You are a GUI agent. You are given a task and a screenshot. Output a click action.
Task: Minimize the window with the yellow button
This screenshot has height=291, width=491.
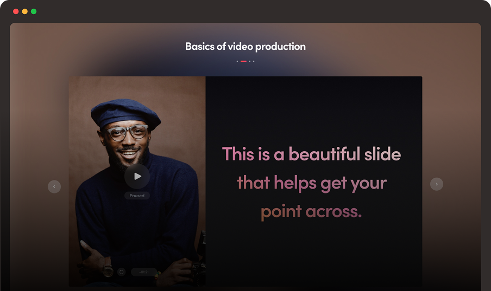(x=24, y=11)
